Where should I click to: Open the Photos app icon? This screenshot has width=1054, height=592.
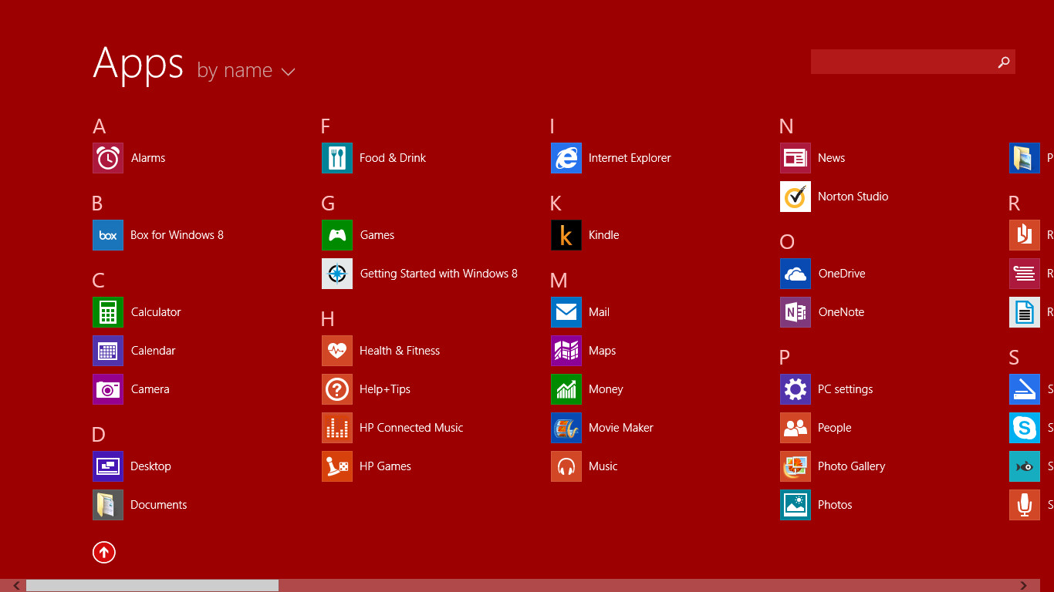(x=796, y=505)
